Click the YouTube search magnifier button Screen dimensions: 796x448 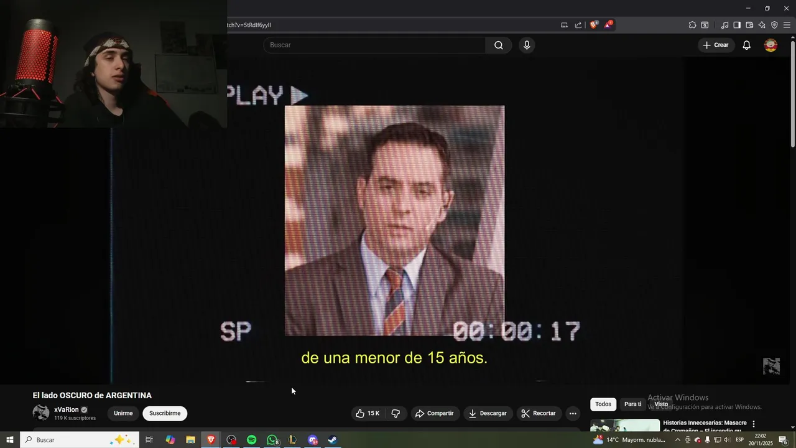[x=499, y=45]
